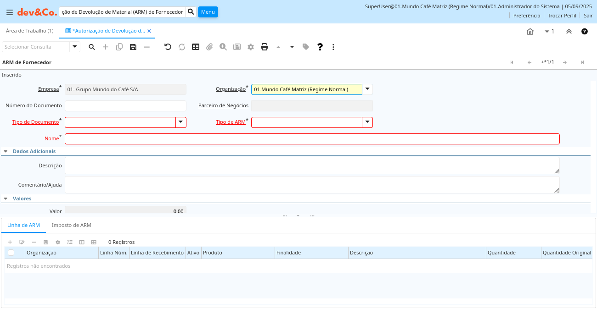Switch to the Imposto de ARM tab

[x=71, y=225]
